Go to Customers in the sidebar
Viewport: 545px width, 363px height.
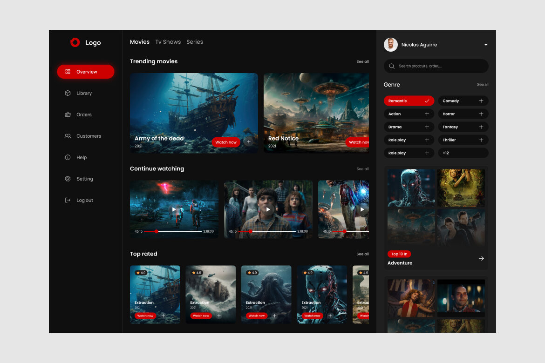coord(83,136)
